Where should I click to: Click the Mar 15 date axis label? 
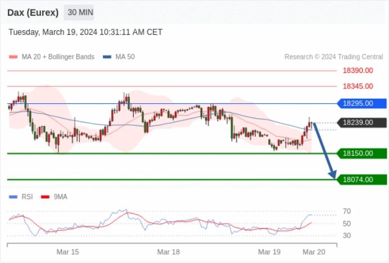(67, 252)
